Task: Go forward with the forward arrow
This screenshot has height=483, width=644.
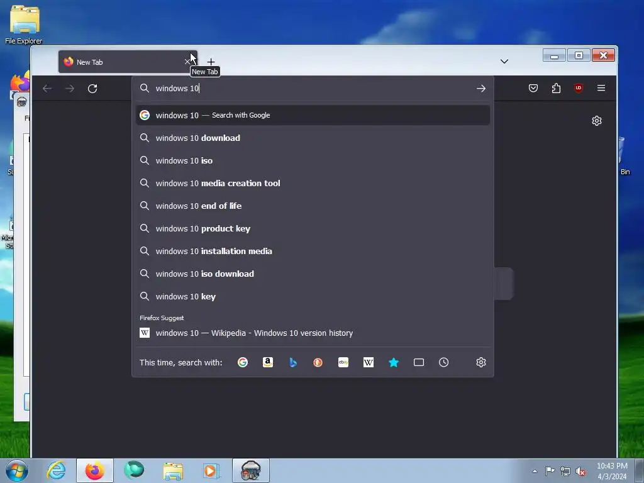Action: (70, 88)
